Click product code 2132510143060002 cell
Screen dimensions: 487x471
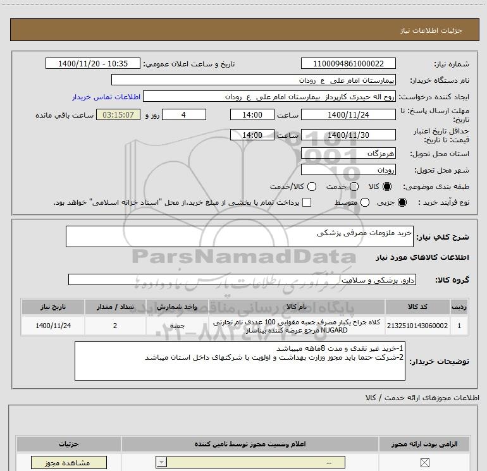point(417,326)
